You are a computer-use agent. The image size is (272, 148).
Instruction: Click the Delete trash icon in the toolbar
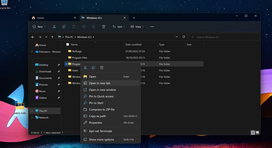tap(104, 27)
